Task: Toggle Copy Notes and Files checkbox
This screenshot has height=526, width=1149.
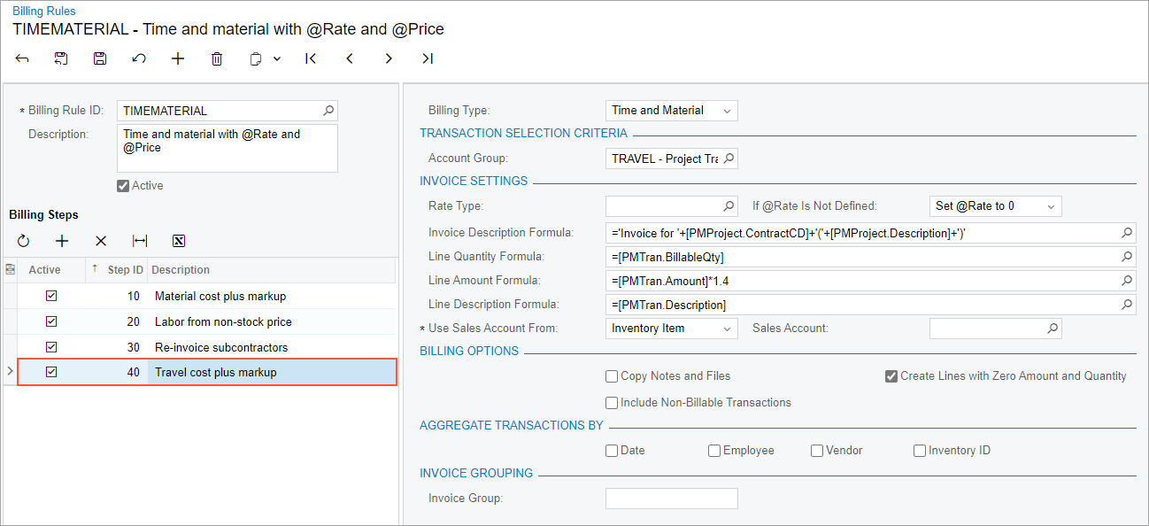Action: tap(612, 376)
